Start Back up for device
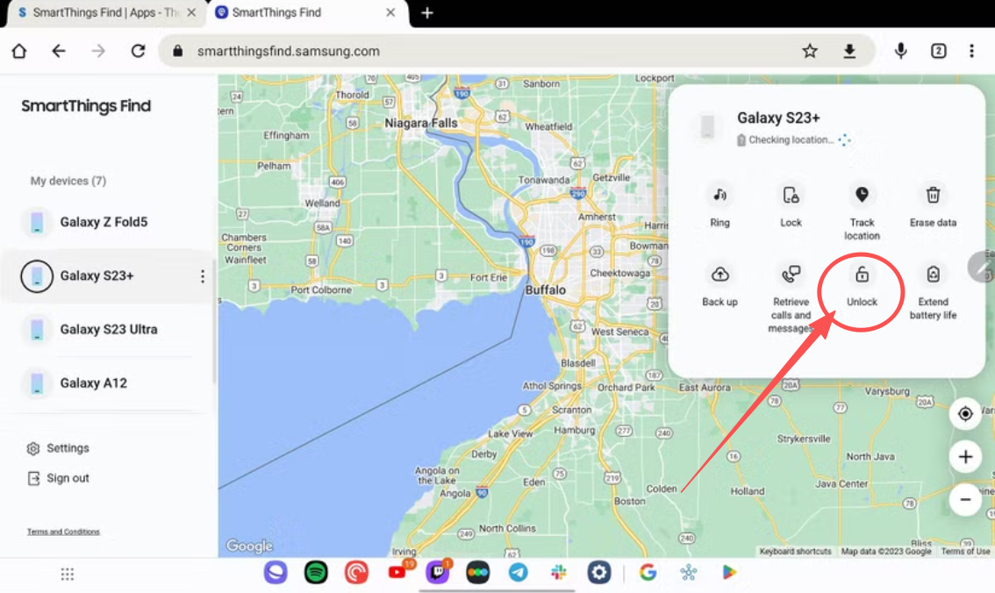Viewport: 995px width, 593px height. [x=719, y=285]
